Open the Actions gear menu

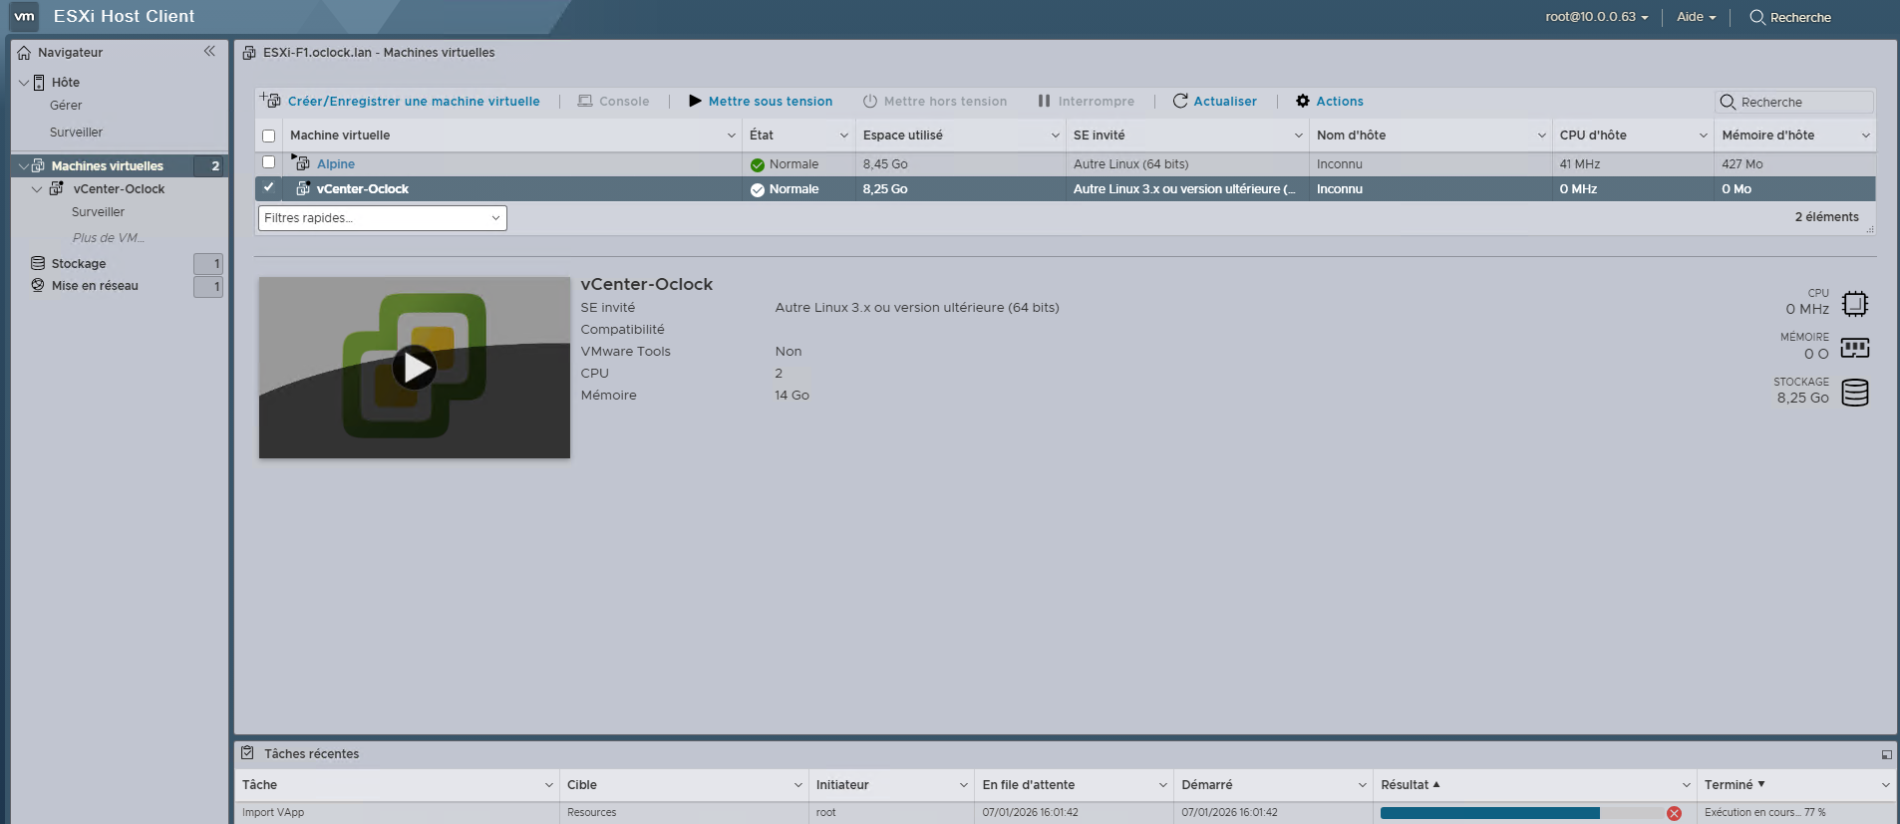[1302, 101]
